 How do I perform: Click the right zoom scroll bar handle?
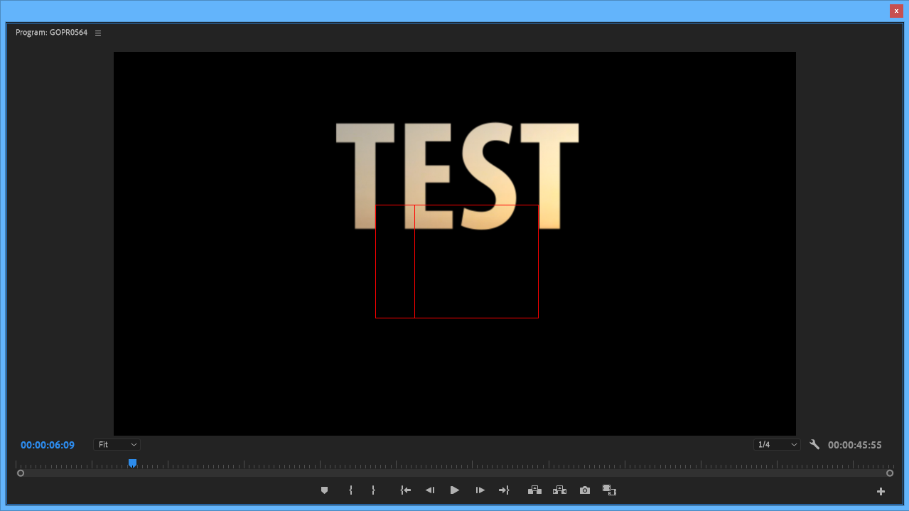point(890,473)
